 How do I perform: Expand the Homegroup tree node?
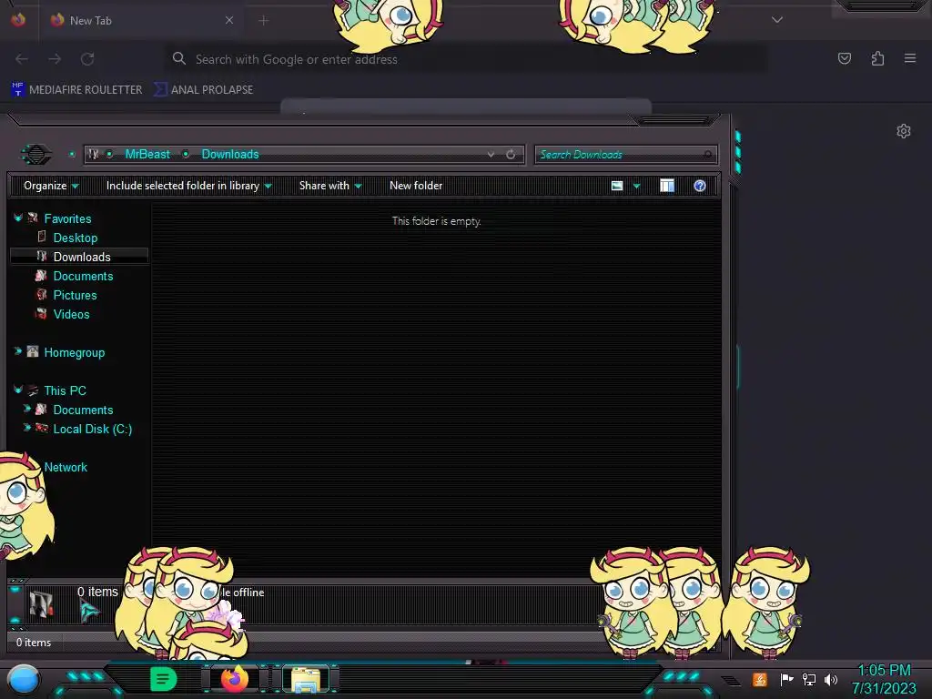click(18, 351)
